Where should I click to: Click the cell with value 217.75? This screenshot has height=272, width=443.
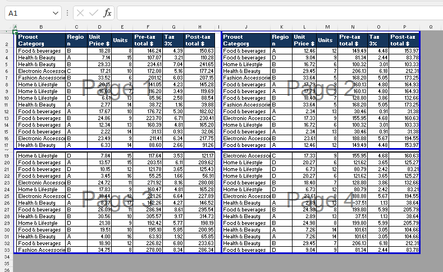pos(200,139)
